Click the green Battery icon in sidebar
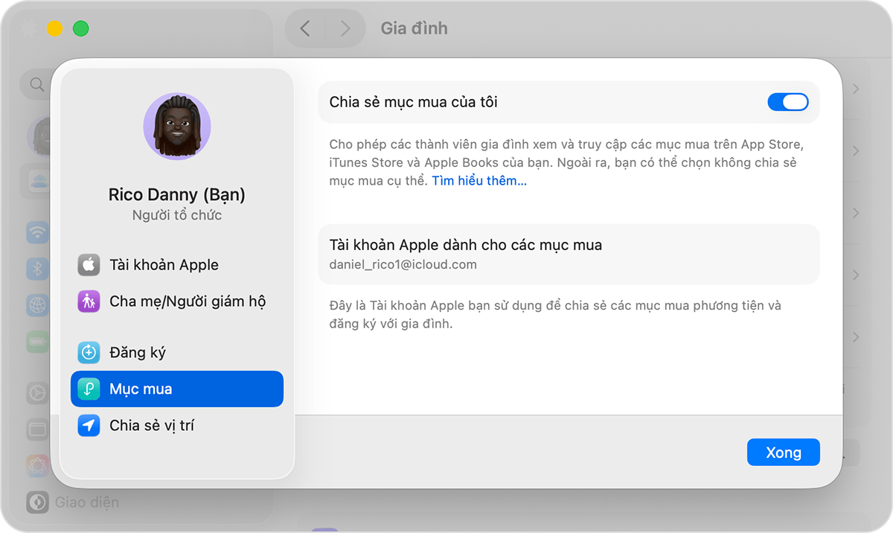This screenshot has height=533, width=893. pyautogui.click(x=37, y=339)
